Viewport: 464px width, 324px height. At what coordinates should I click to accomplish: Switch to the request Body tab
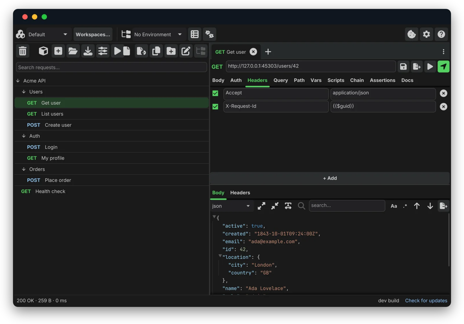click(x=218, y=80)
